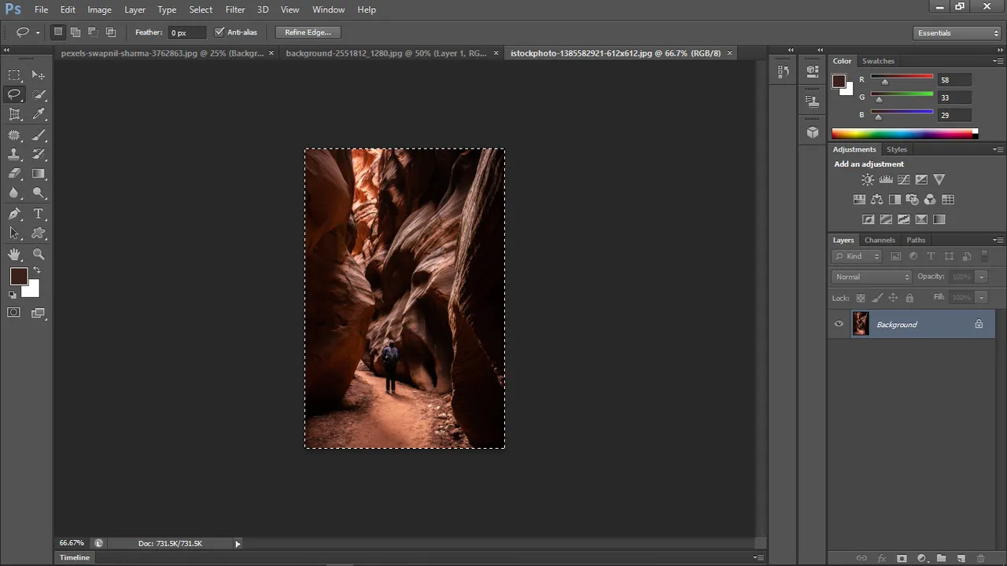Choose Intersect with selection mode

coord(111,32)
